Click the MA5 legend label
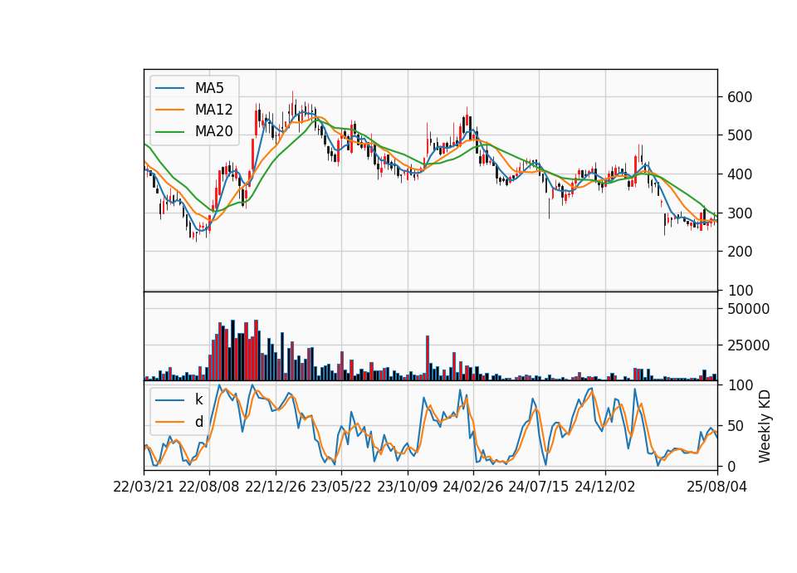The width and height of the screenshot is (797, 573). 209,88
